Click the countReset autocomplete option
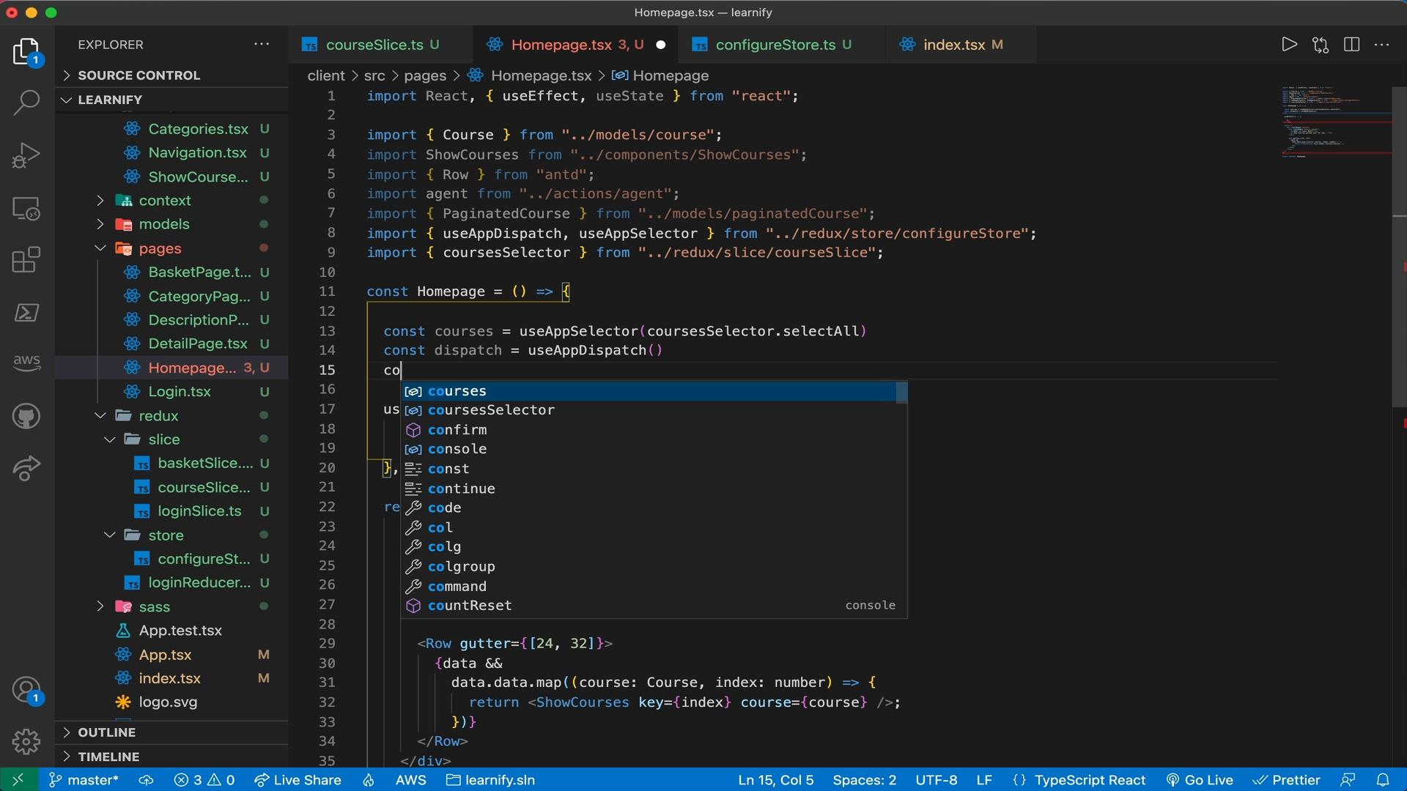This screenshot has width=1407, height=791. (x=470, y=604)
